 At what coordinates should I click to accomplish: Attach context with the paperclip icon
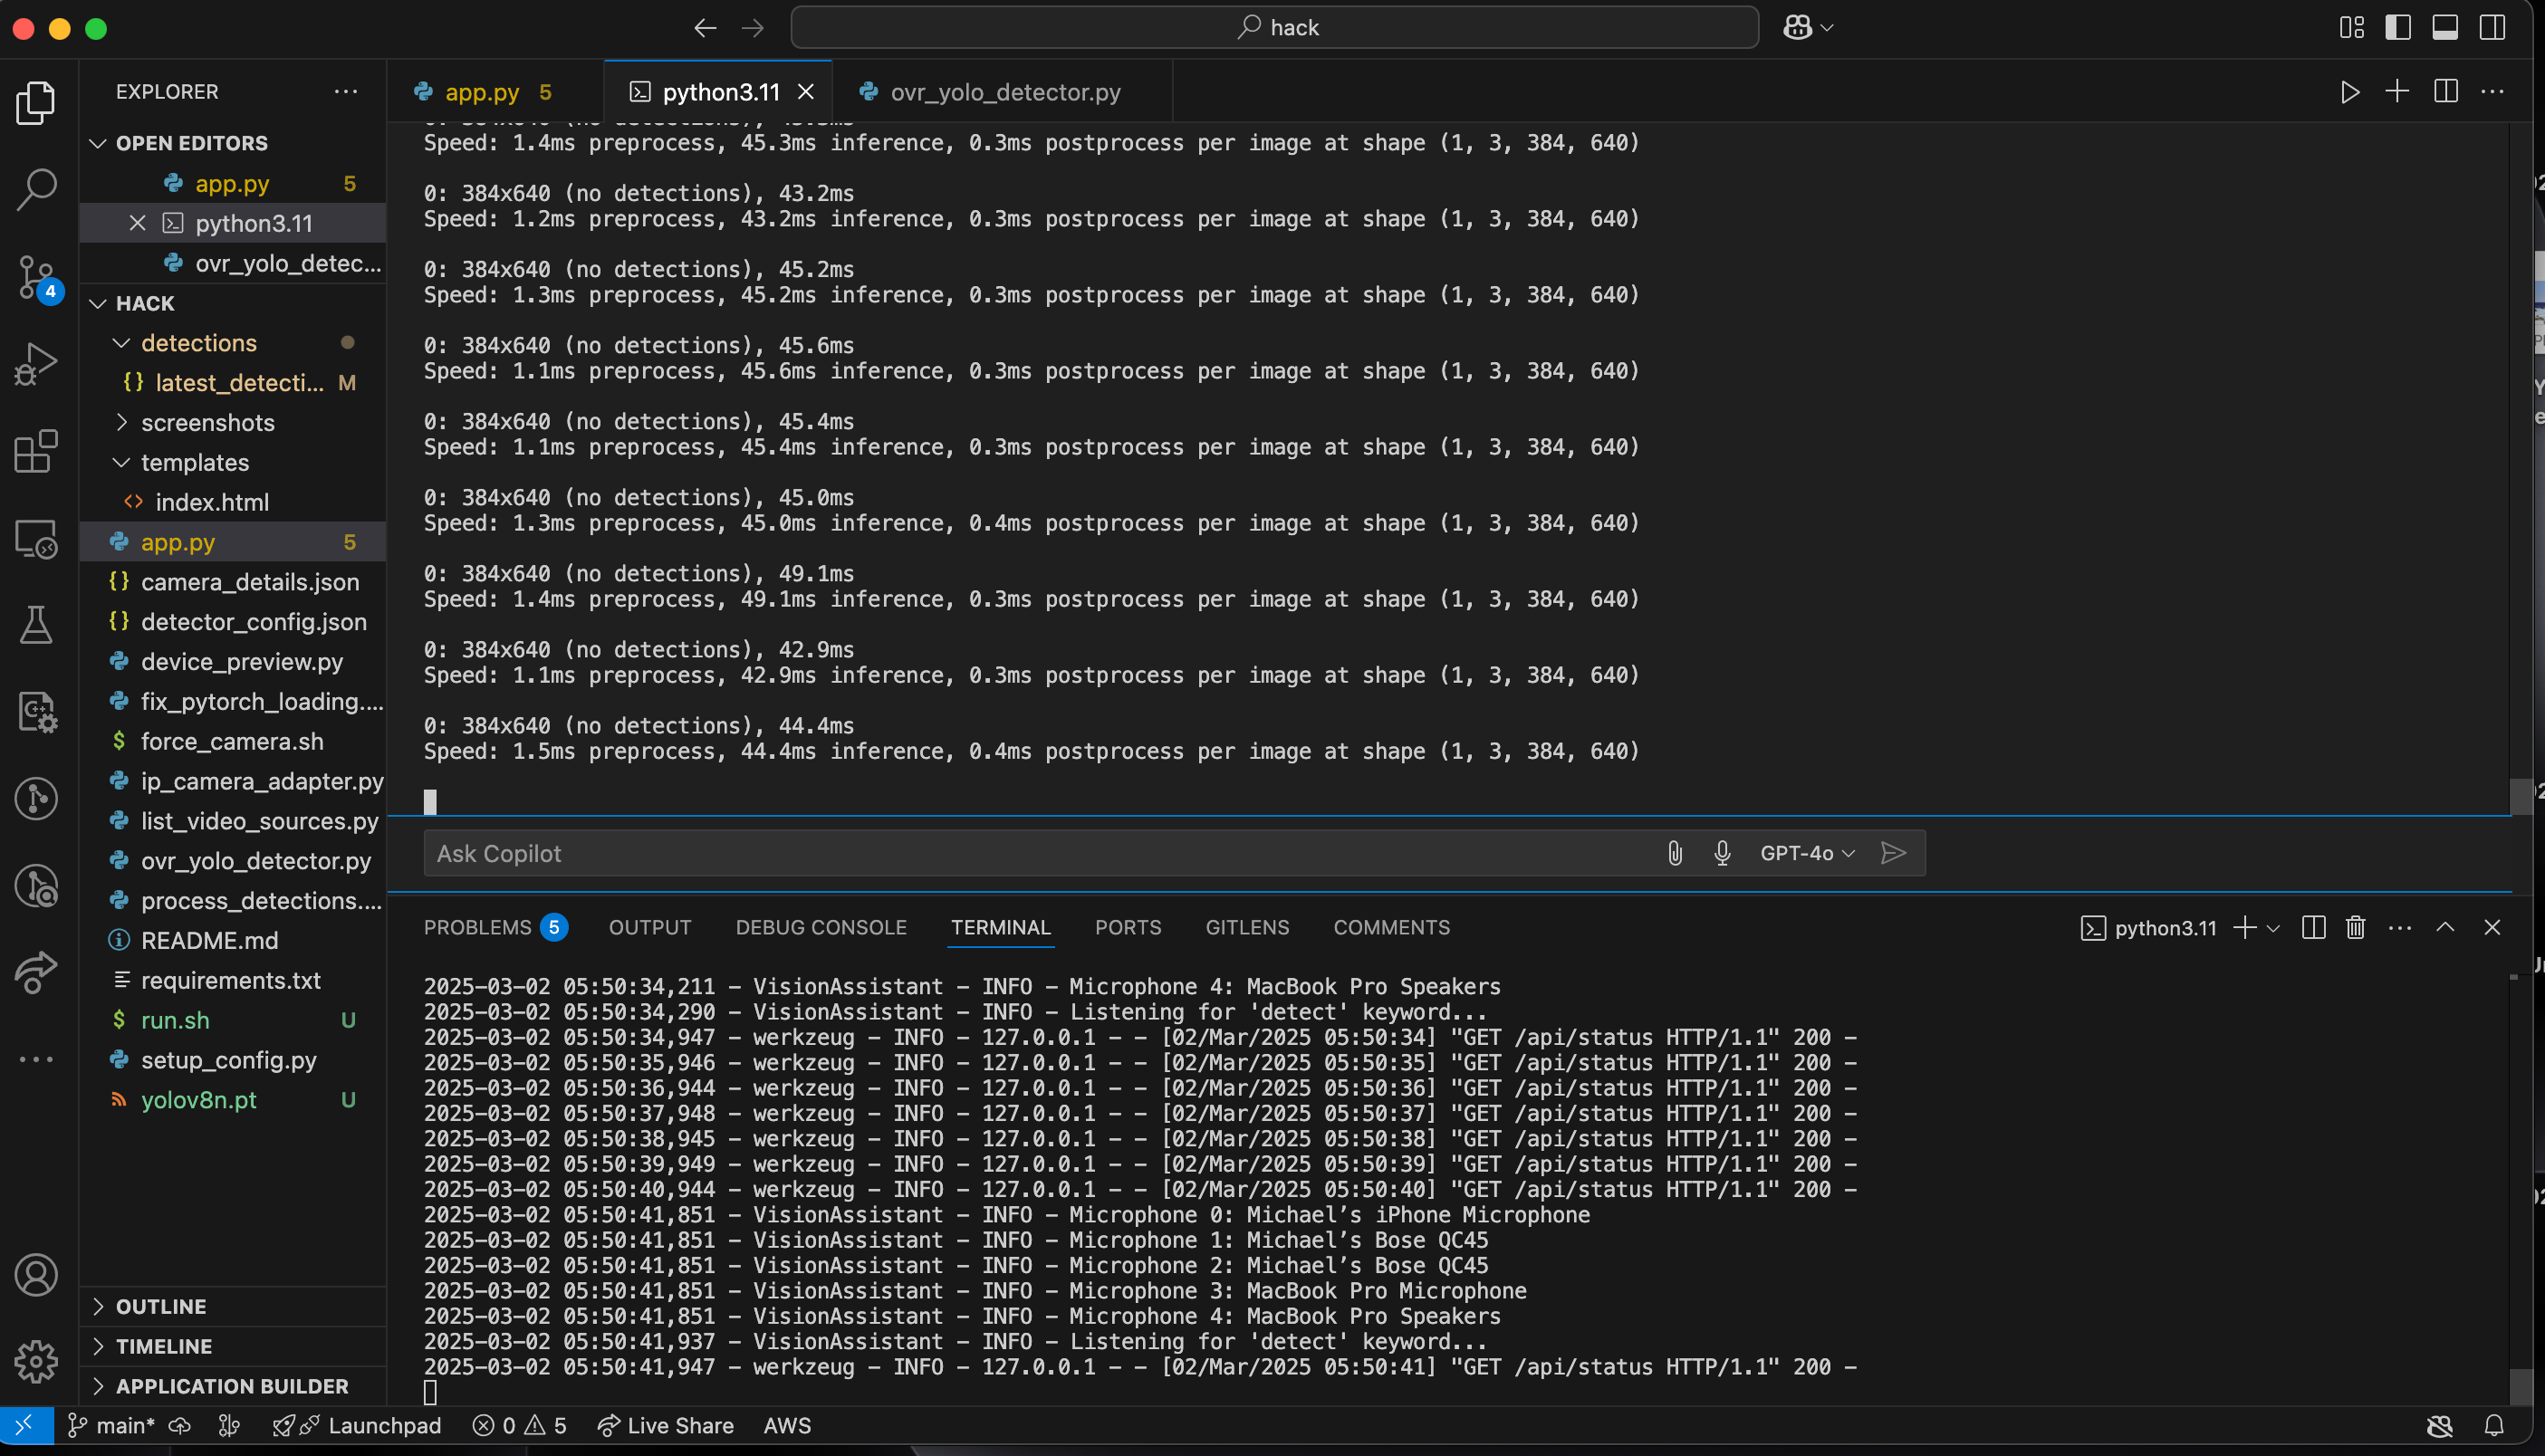click(x=1675, y=853)
